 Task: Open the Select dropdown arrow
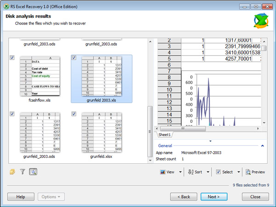pyautogui.click(x=239, y=172)
